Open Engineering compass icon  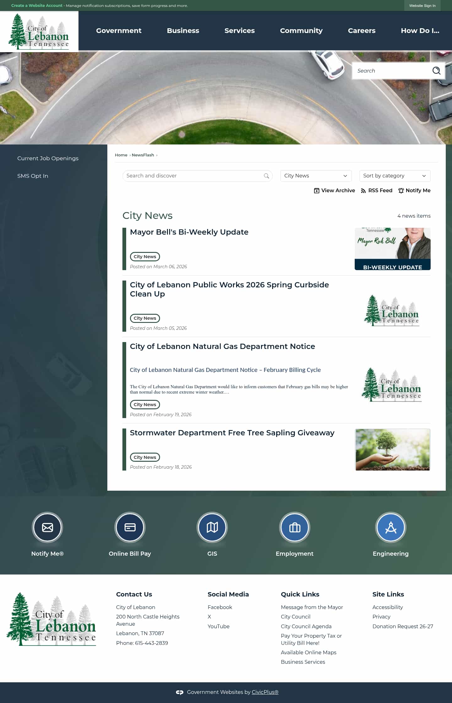point(391,527)
